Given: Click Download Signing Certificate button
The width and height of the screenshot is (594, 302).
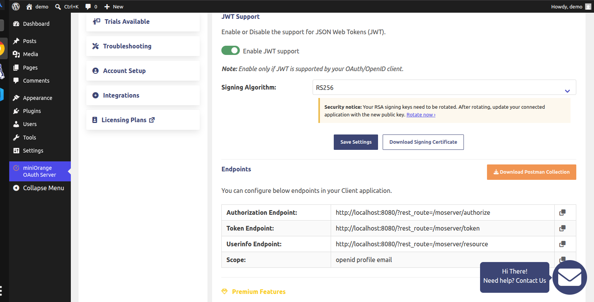Looking at the screenshot, I should (423, 142).
